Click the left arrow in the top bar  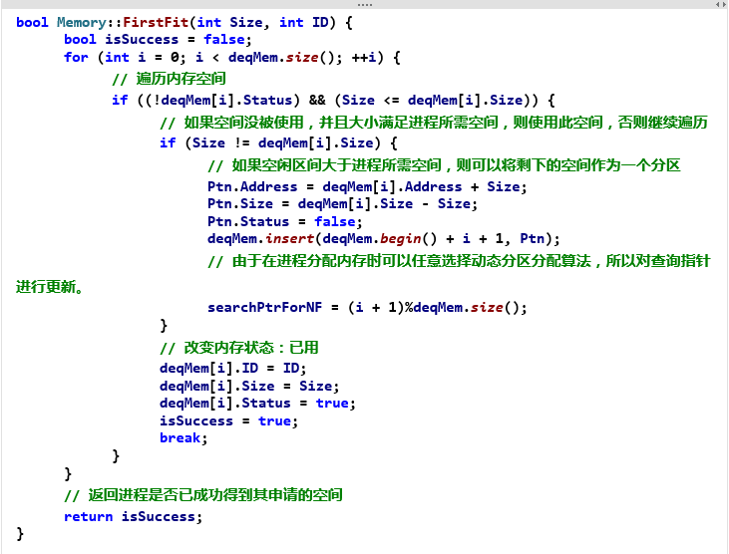tap(717, 4)
